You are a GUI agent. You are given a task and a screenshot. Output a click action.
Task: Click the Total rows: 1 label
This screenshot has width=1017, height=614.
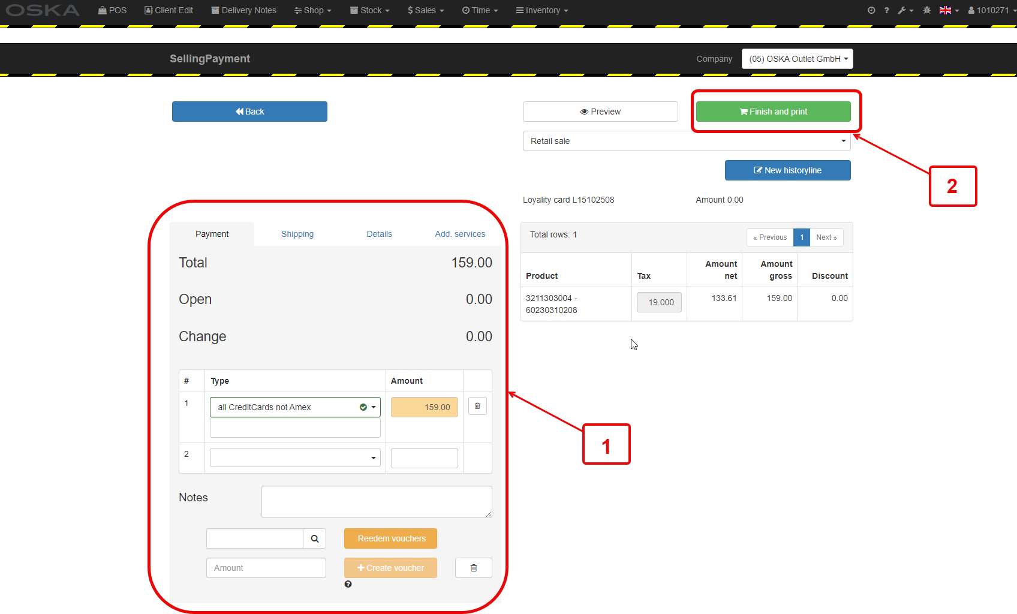[x=553, y=234]
